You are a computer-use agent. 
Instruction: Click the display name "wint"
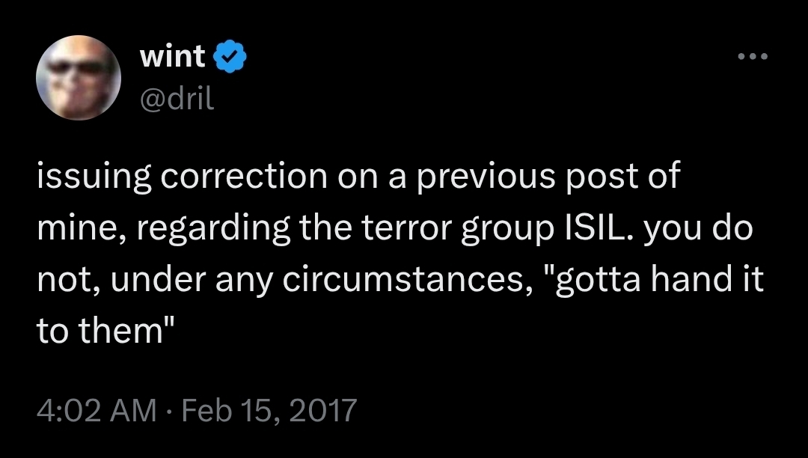tap(173, 57)
